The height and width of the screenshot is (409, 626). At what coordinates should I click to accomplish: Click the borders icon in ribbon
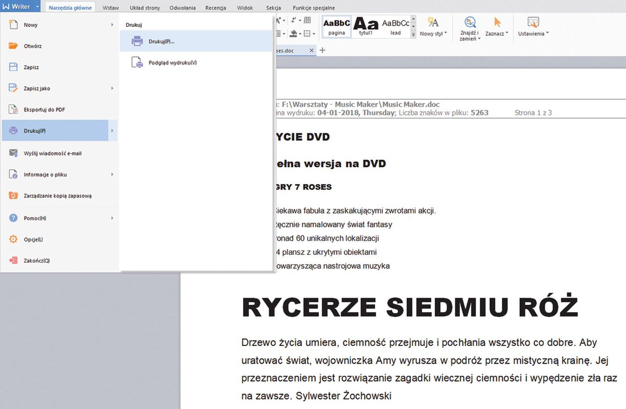[307, 34]
